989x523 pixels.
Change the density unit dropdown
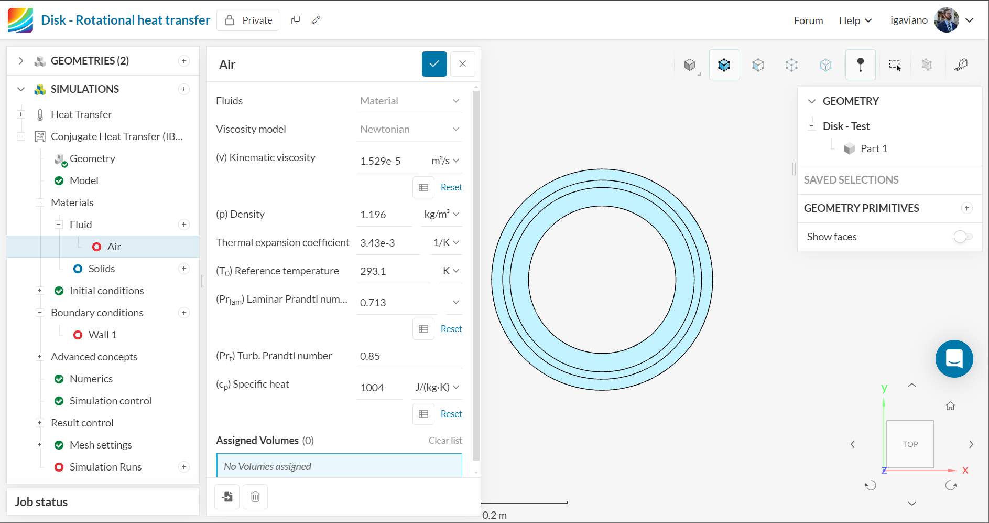click(441, 214)
